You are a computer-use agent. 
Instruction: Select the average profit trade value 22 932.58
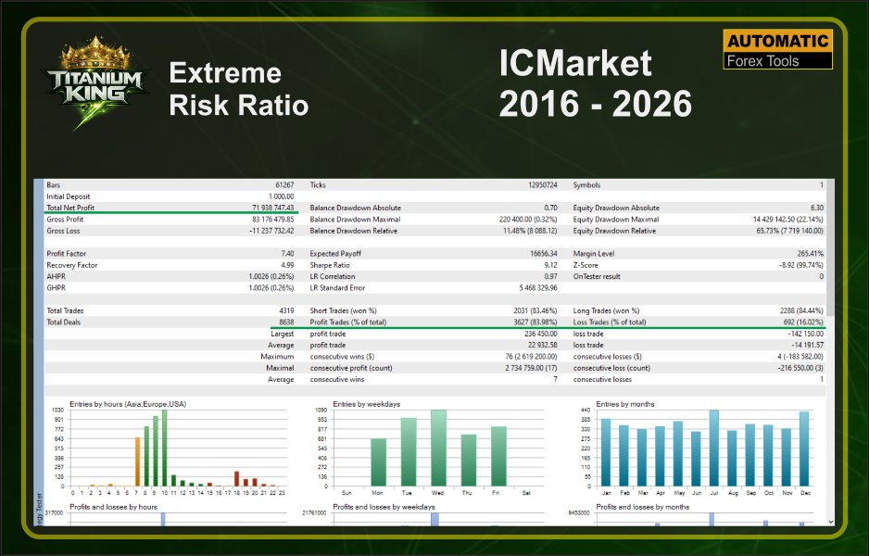[x=543, y=345]
